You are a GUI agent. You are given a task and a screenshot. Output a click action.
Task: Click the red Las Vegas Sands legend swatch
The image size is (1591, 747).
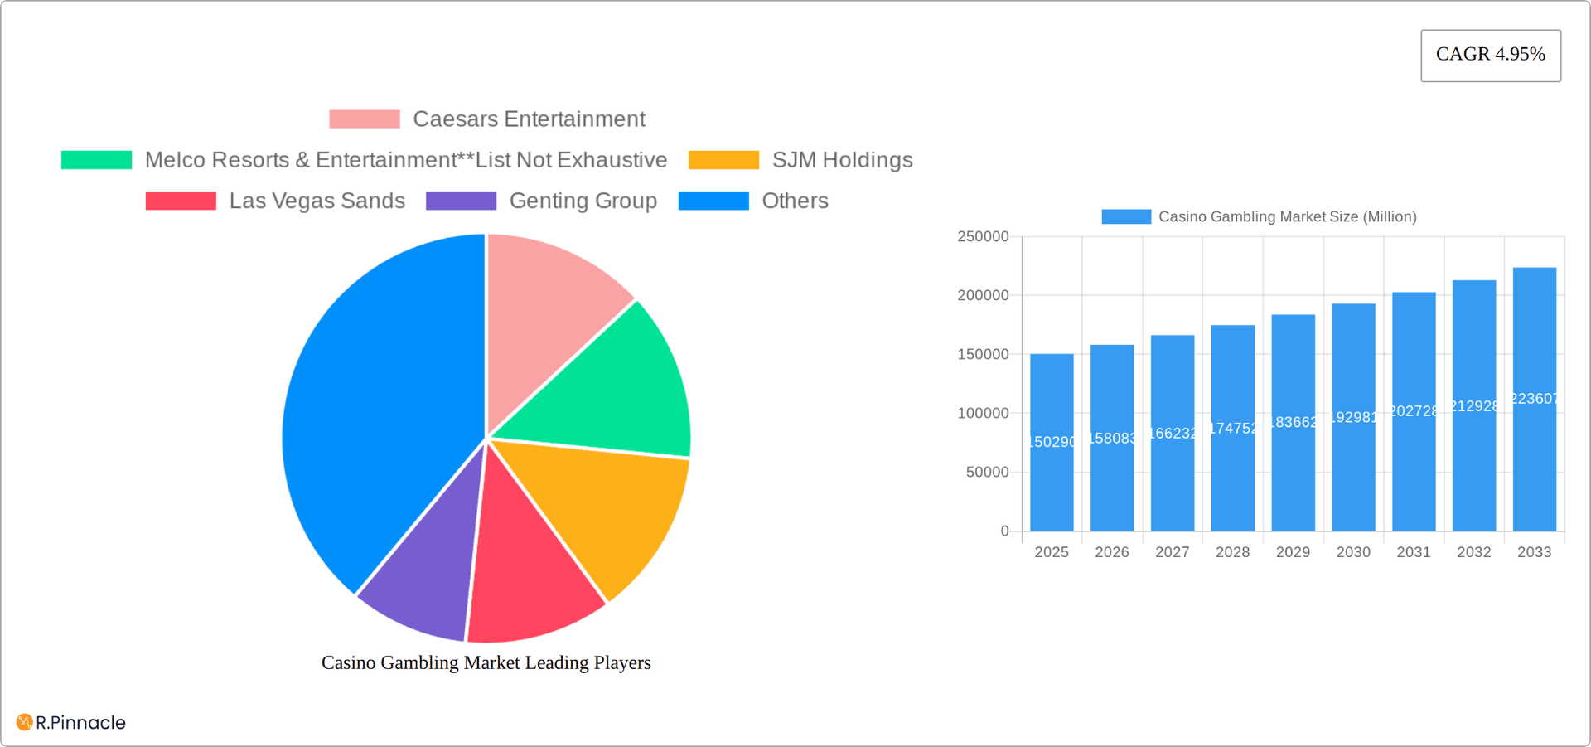181,201
